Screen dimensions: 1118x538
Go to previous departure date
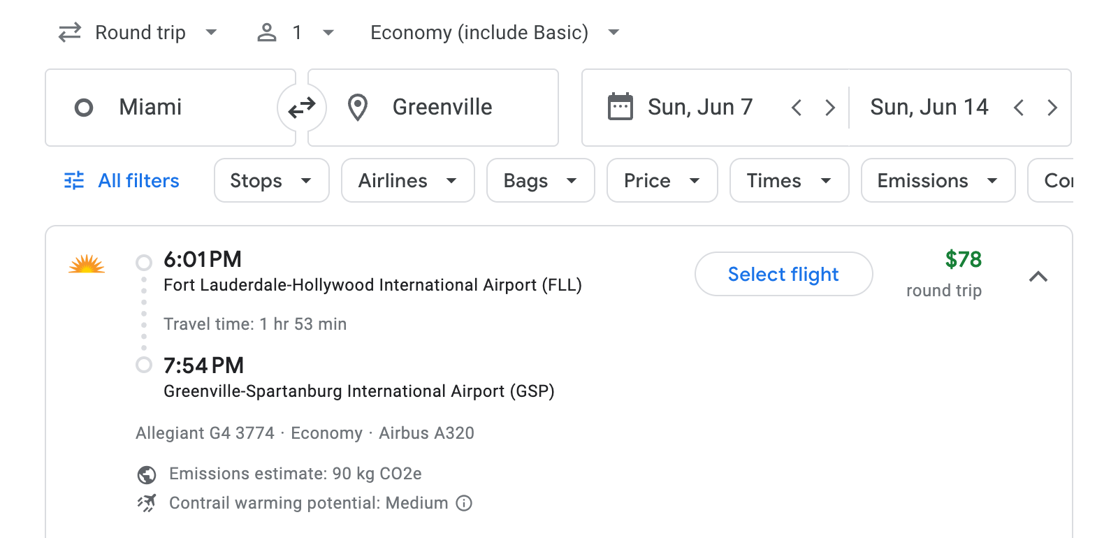[796, 108]
